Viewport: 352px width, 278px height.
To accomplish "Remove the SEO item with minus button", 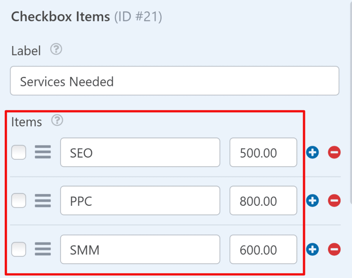I will 334,152.
